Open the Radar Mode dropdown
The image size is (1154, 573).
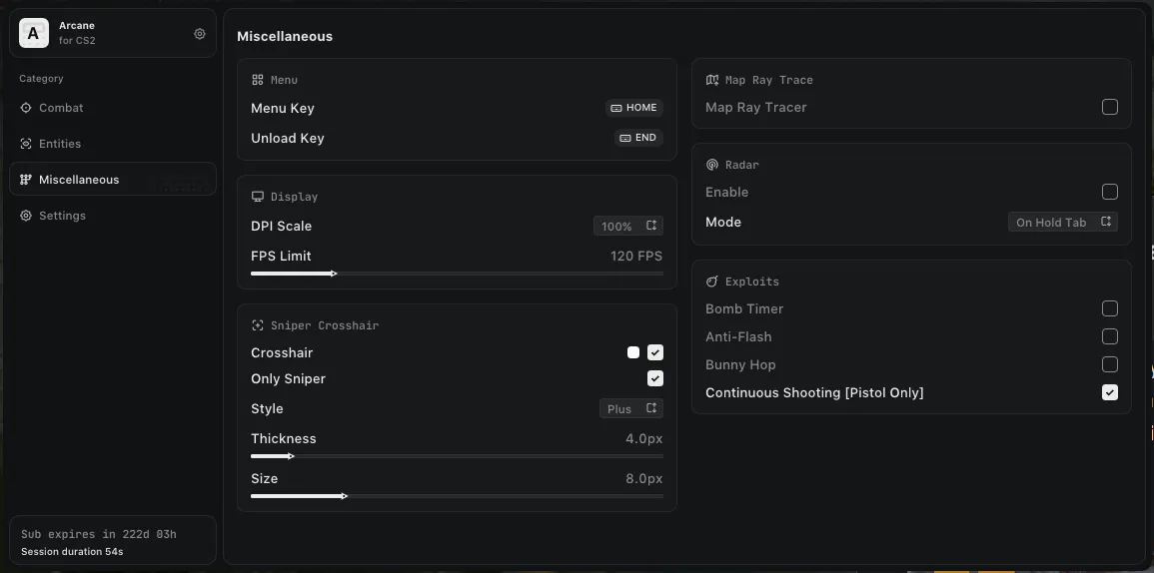(x=1062, y=223)
